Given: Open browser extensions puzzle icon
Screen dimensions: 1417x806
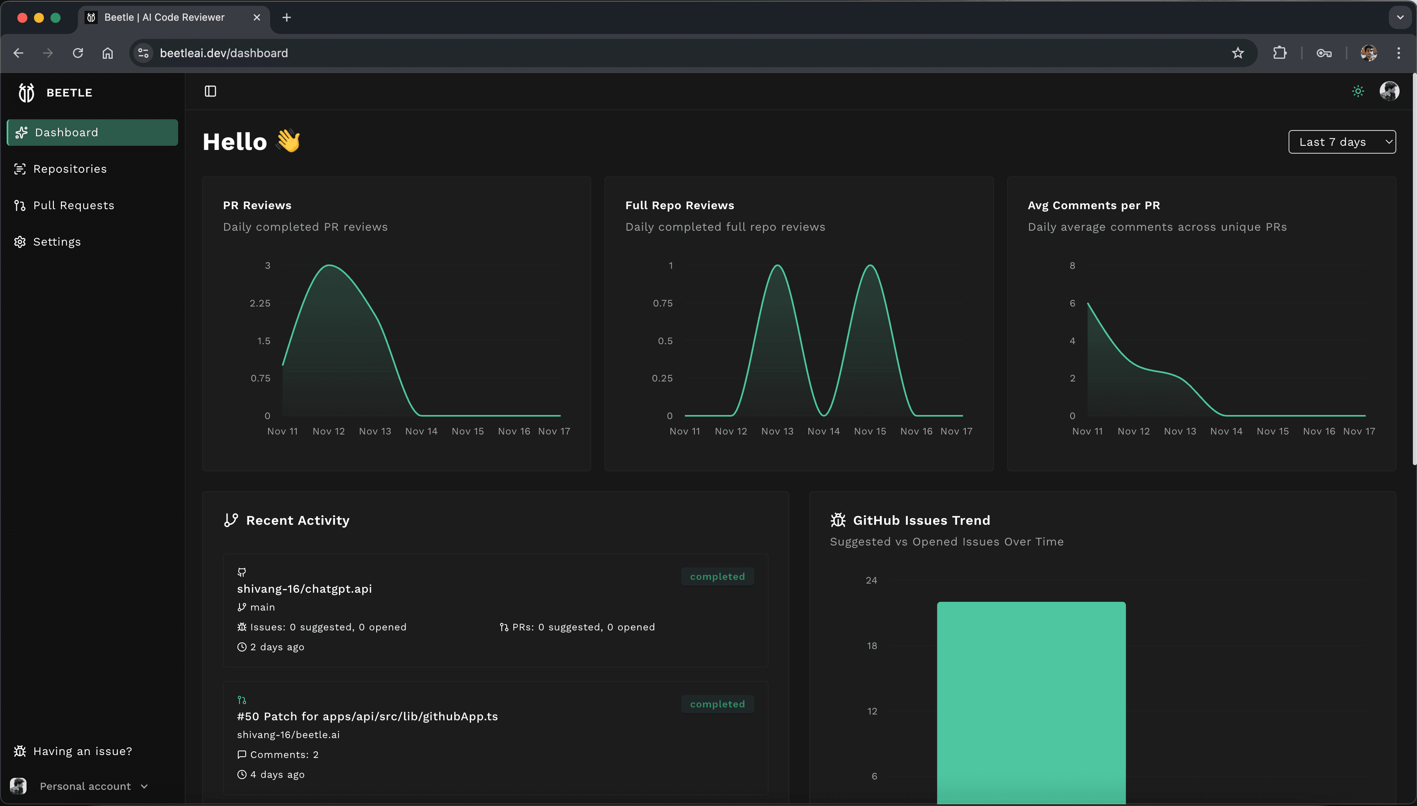Looking at the screenshot, I should (x=1280, y=53).
